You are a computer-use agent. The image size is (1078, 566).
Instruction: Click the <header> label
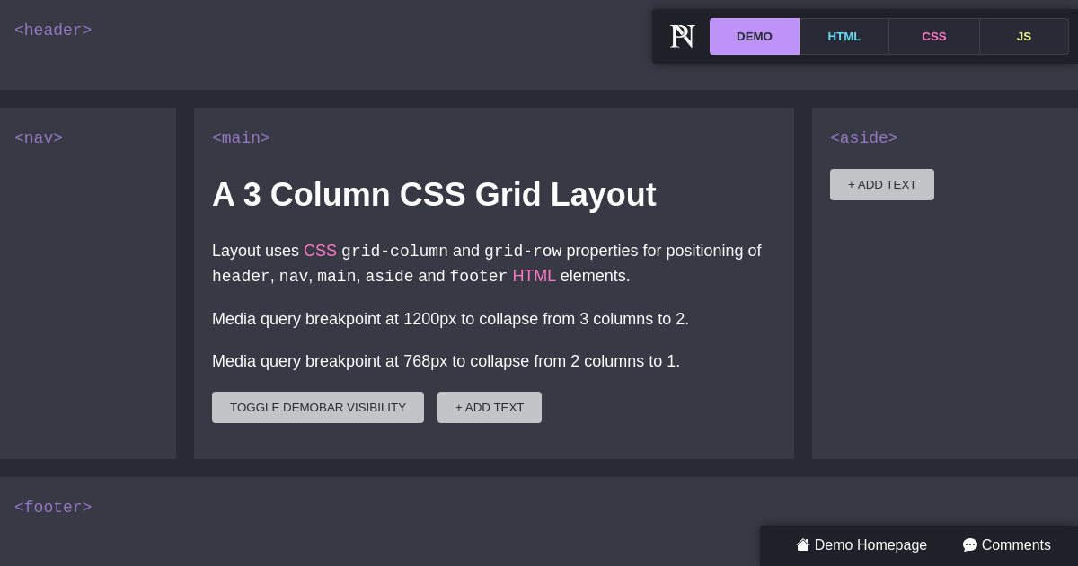tap(53, 30)
